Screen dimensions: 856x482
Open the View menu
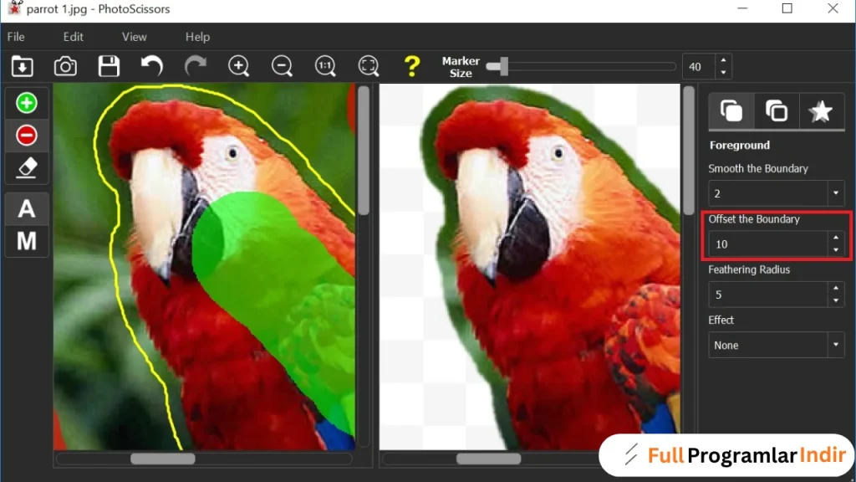pyautogui.click(x=135, y=37)
